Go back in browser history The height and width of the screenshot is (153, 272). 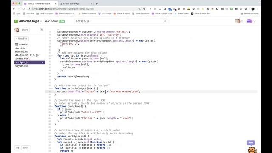click(14, 9)
